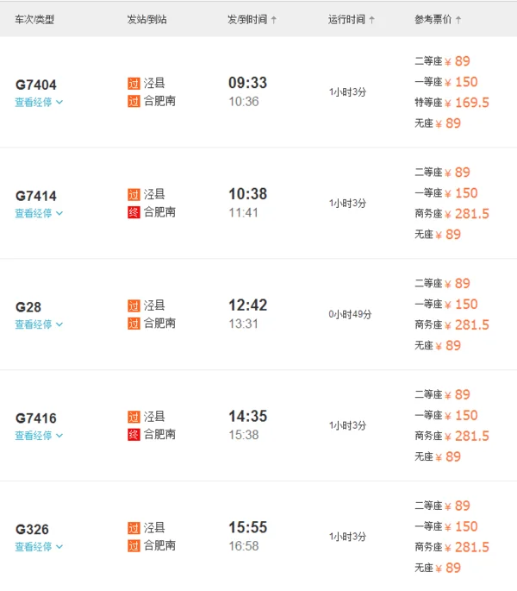517x591 pixels.
Task: Click the red 终 icon for G7416 合肥南
Action: pos(134,435)
